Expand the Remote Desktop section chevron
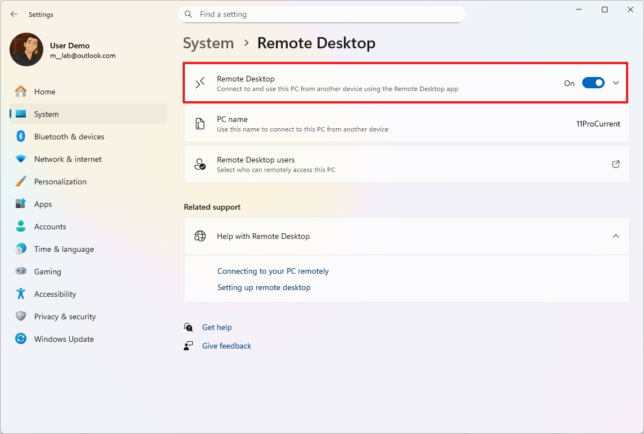 [x=616, y=83]
